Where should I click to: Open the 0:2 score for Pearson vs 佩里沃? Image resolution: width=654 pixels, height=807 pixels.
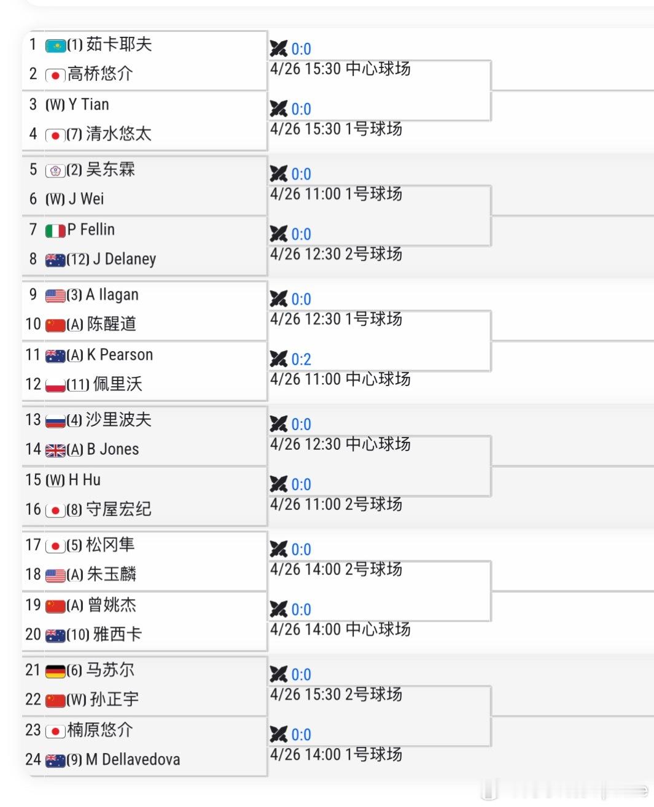click(x=301, y=359)
